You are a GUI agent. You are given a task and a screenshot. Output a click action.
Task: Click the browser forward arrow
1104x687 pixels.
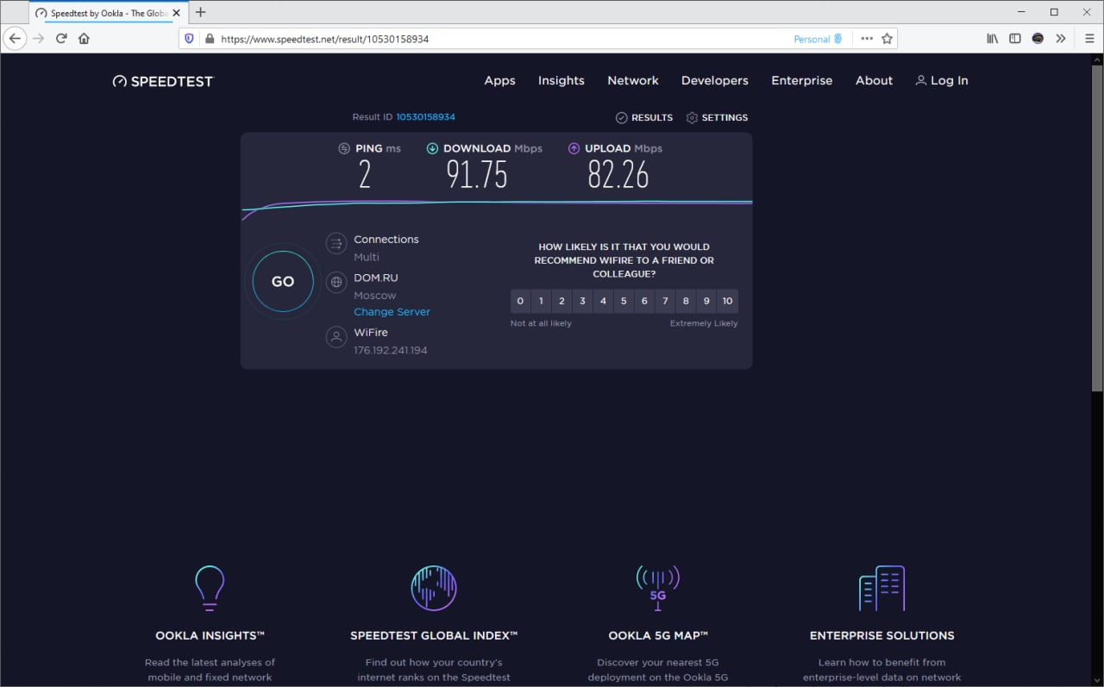click(x=38, y=39)
